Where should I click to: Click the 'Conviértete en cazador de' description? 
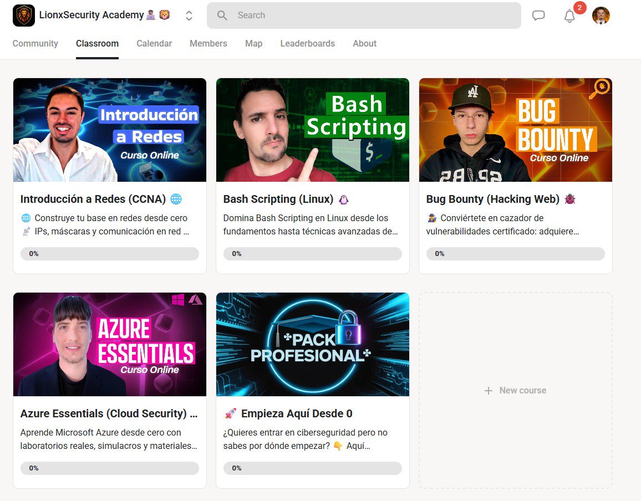(502, 225)
